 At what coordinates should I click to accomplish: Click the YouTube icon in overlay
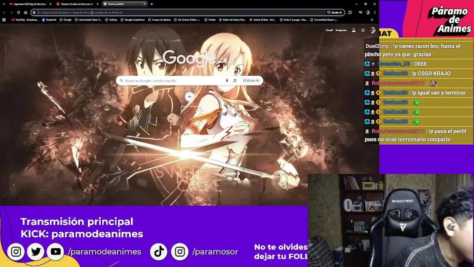[56, 252]
